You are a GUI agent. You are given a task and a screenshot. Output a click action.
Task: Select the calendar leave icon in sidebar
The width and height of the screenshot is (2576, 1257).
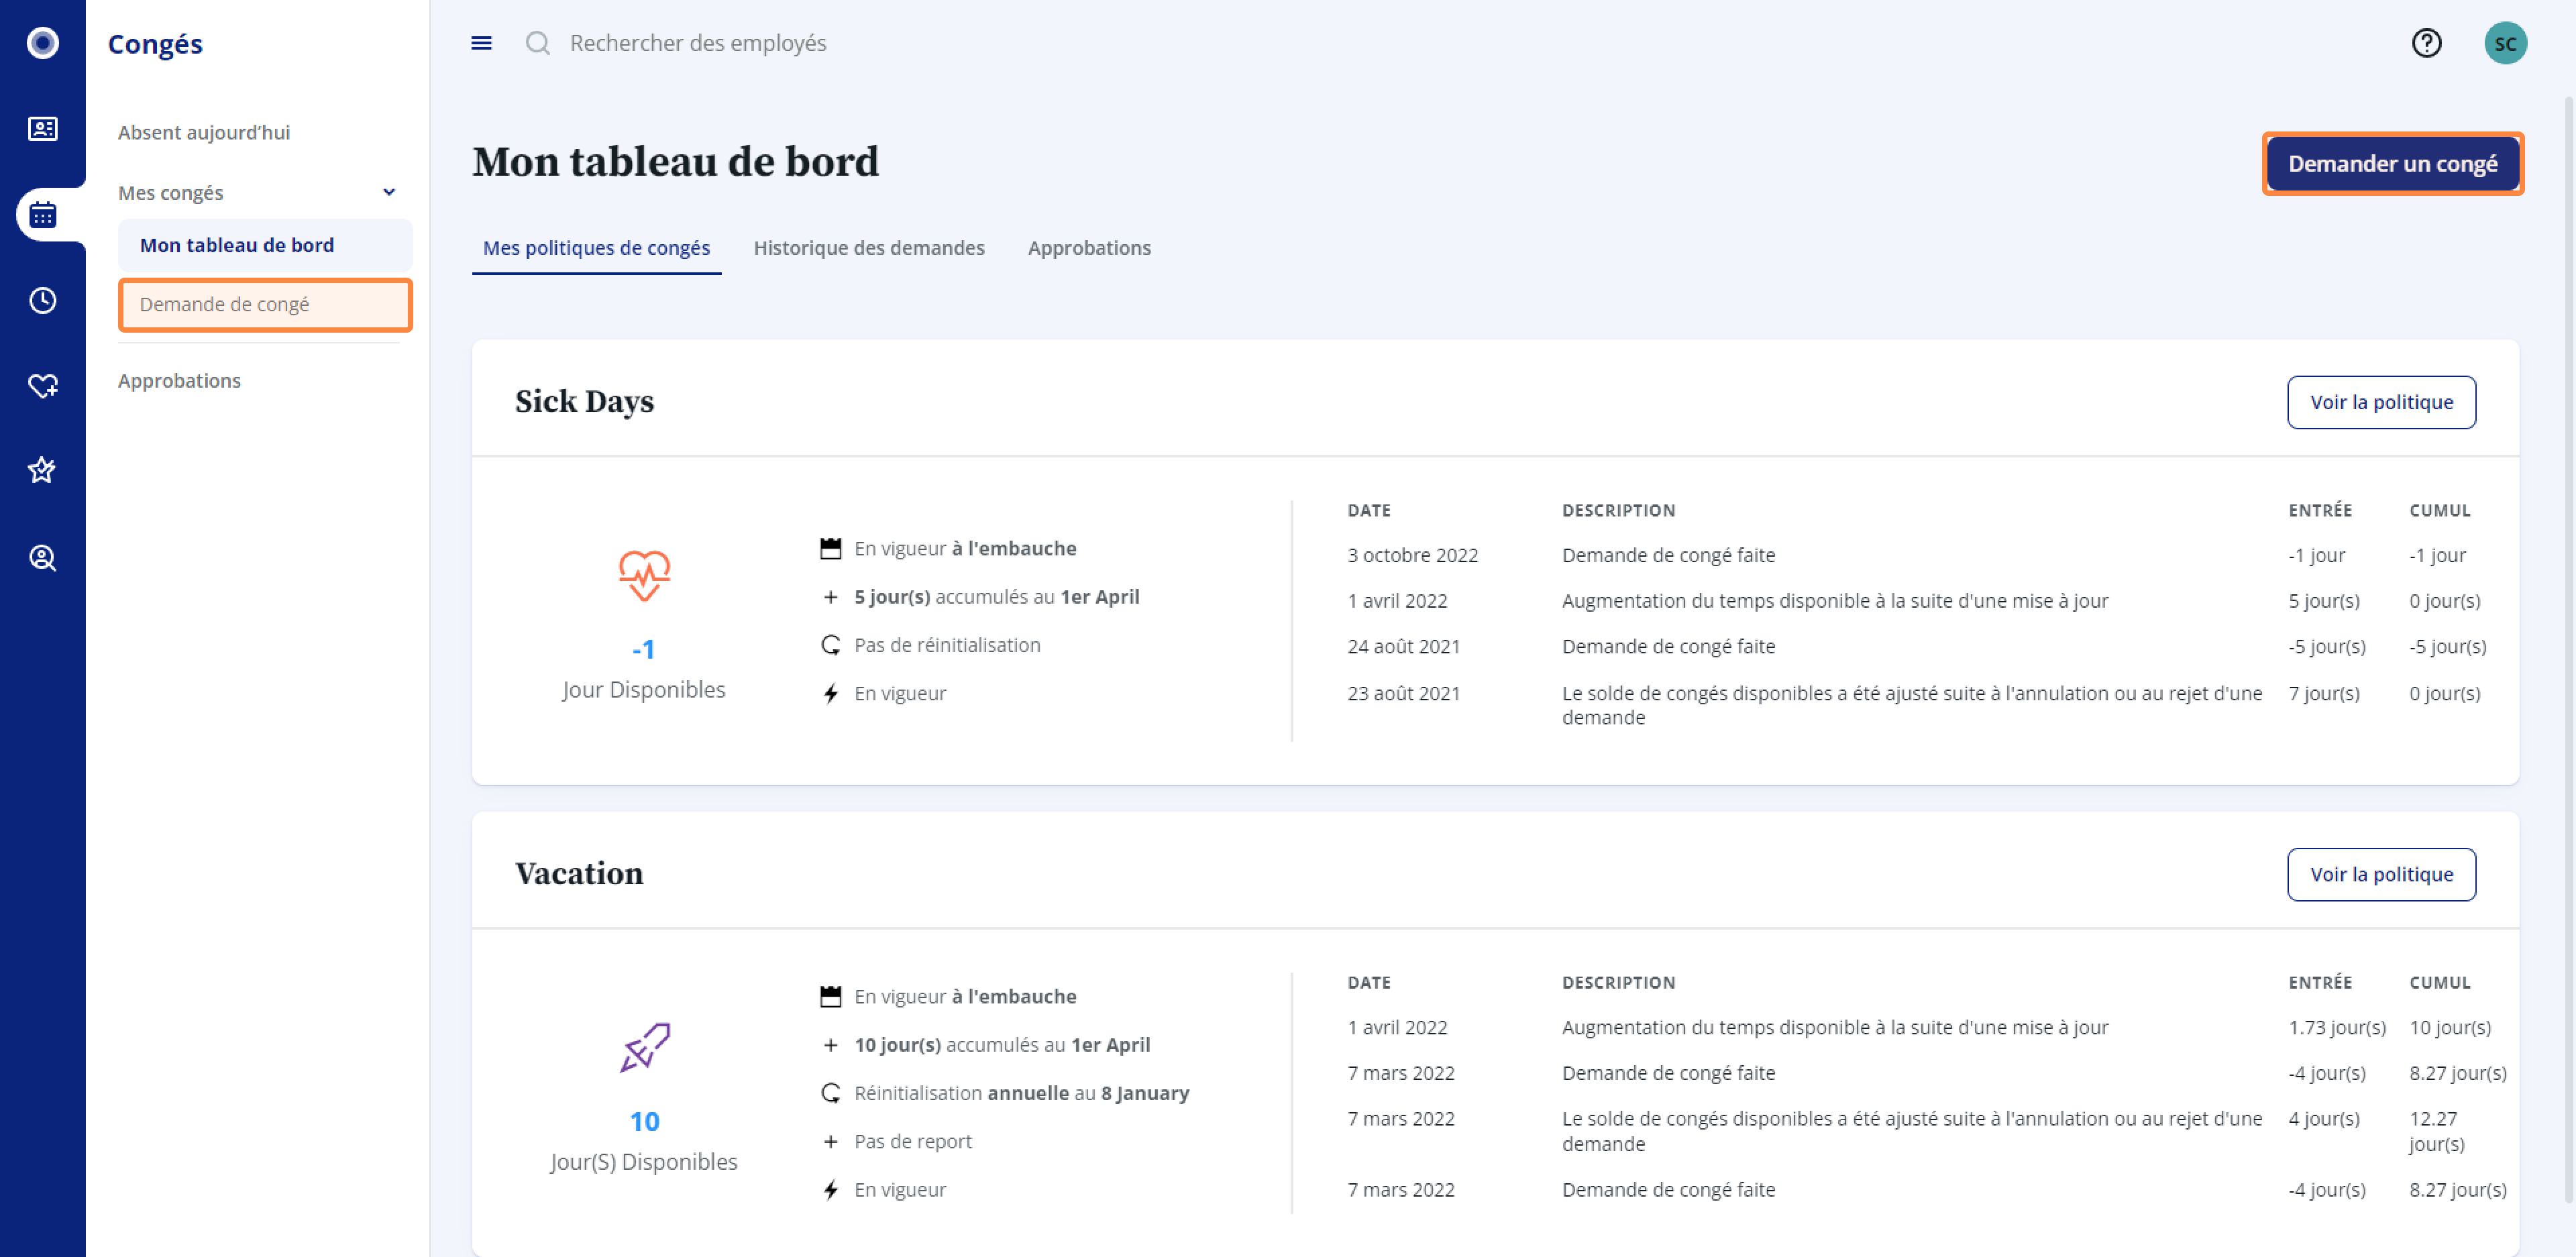(x=42, y=214)
